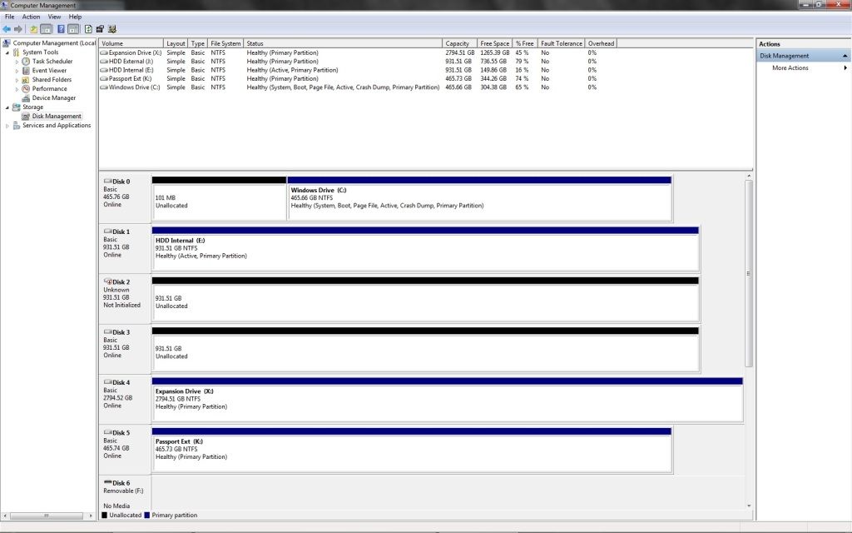The height and width of the screenshot is (533, 852).
Task: Expand the Task Scheduler tree node
Action: (x=17, y=62)
